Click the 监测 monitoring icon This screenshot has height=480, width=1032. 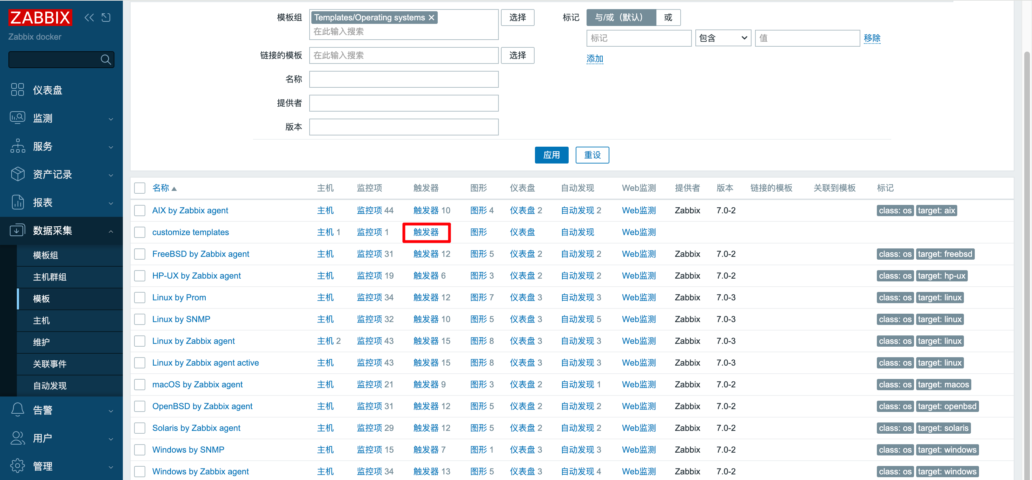(17, 118)
